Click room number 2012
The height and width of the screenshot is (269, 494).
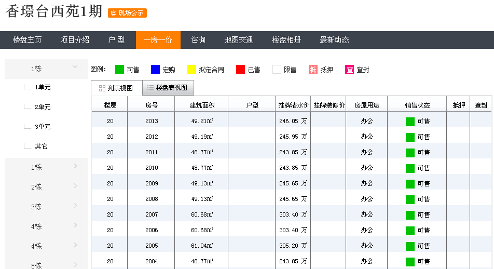pos(152,137)
